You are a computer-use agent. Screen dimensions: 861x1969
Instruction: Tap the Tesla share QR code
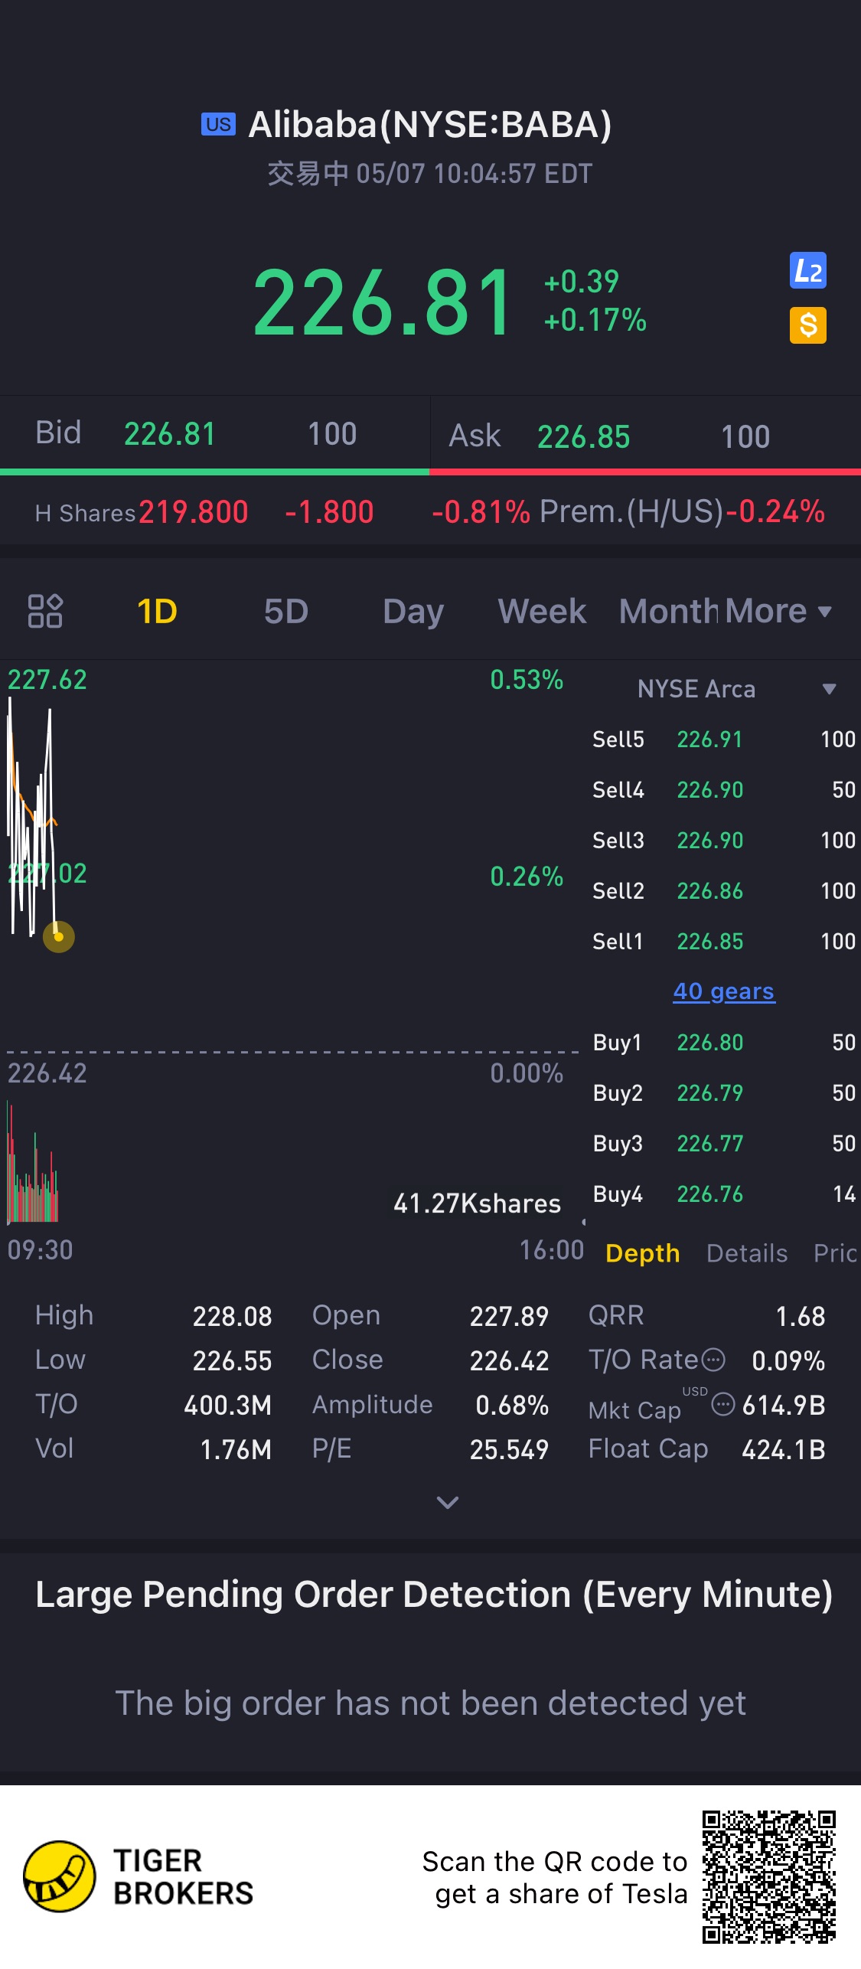[769, 1877]
